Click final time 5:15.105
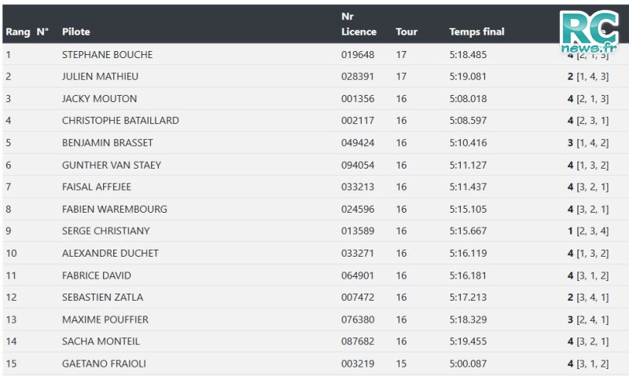This screenshot has width=629, height=376. coord(468,209)
